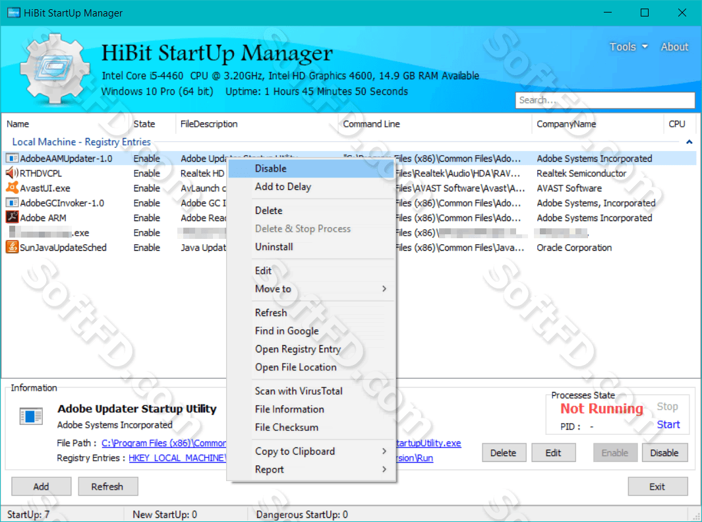Choose Disable in the context menu
This screenshot has height=522, width=702.
click(x=311, y=168)
